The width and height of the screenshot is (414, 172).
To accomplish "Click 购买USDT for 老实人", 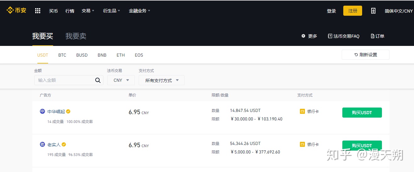I will point(362,145).
